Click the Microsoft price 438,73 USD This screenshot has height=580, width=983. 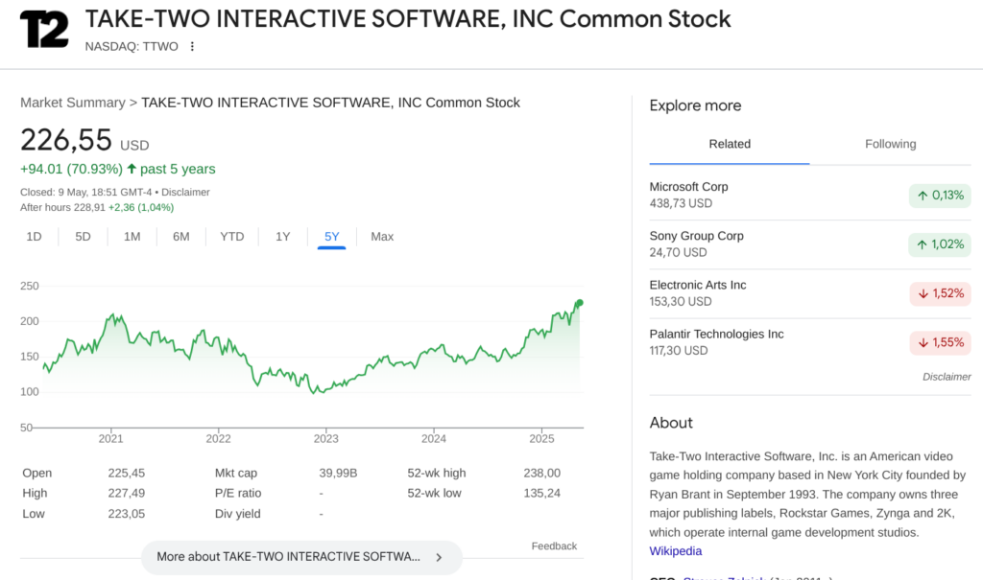click(x=681, y=203)
